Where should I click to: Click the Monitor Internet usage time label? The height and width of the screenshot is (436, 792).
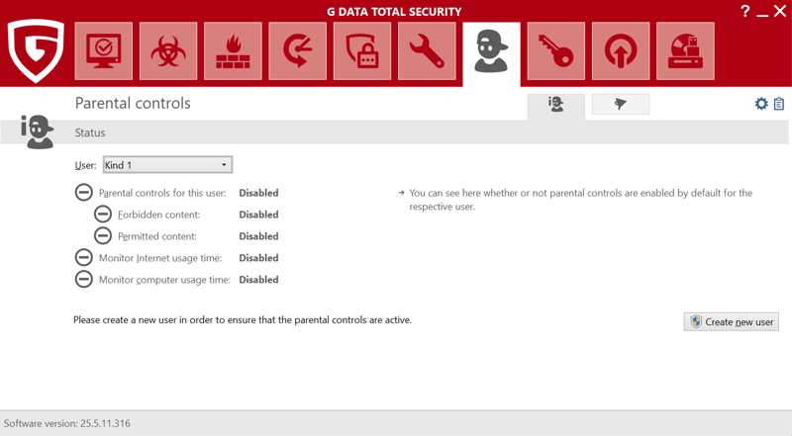(160, 258)
